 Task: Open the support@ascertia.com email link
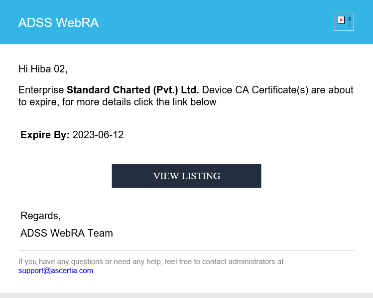click(56, 271)
